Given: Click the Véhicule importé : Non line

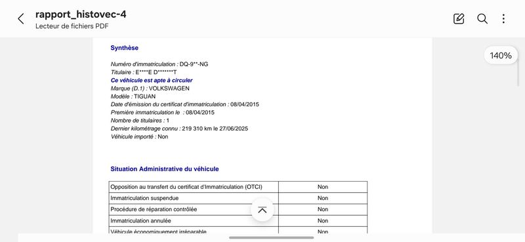Looking at the screenshot, I should [139, 136].
